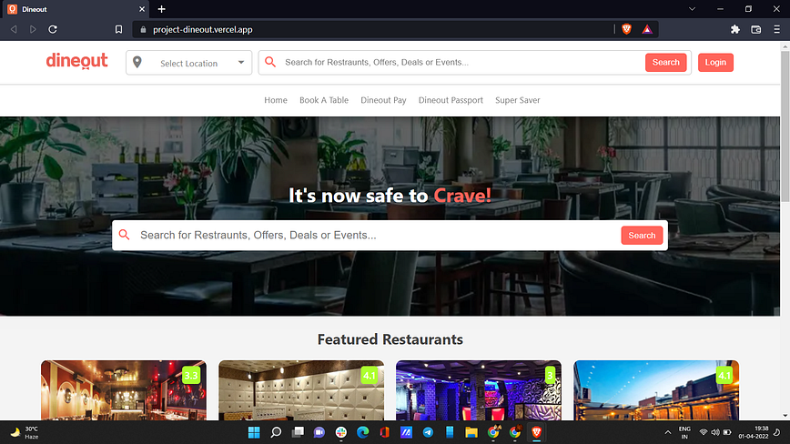Show hidden system tray icons
The height and width of the screenshot is (444, 790).
pos(667,432)
